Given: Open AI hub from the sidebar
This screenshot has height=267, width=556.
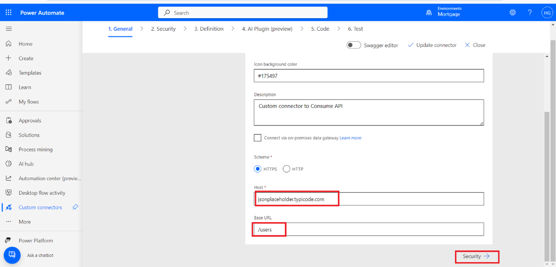Looking at the screenshot, I should point(26,164).
